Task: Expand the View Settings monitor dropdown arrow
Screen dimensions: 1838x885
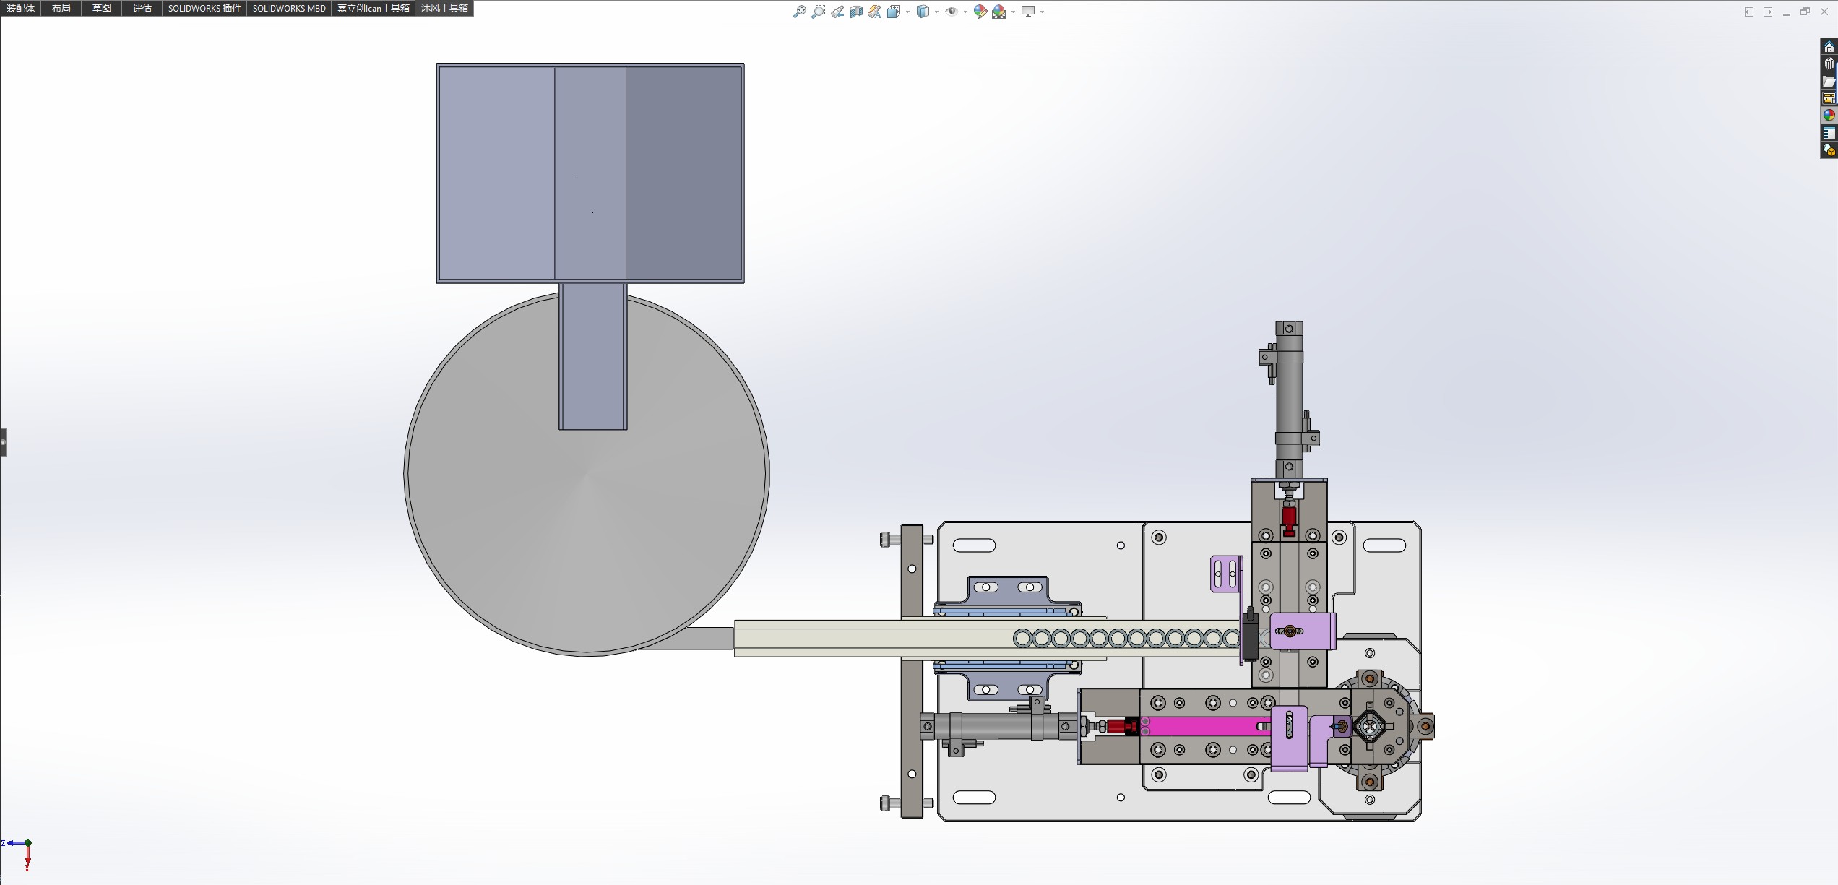Action: [1042, 12]
